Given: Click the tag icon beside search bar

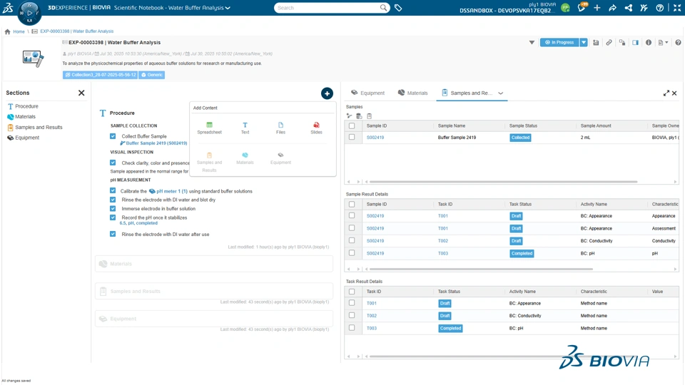Looking at the screenshot, I should (398, 8).
